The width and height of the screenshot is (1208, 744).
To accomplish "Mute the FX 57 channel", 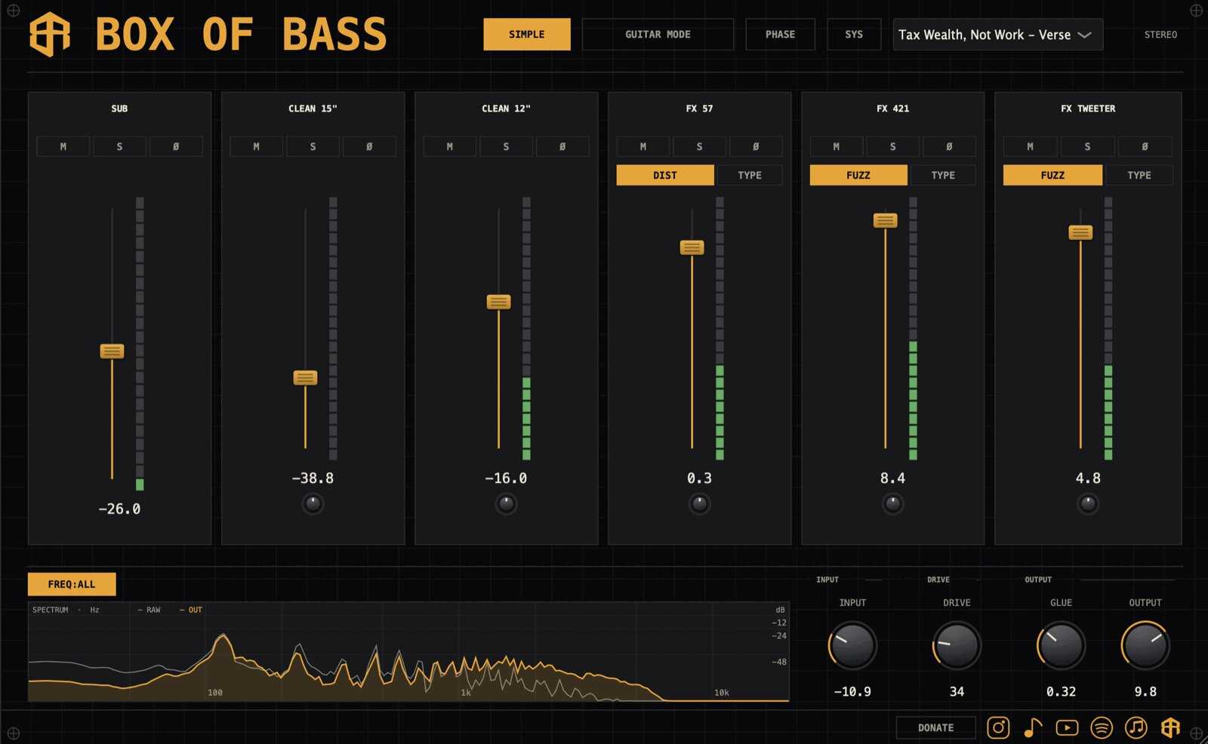I will tap(643, 146).
